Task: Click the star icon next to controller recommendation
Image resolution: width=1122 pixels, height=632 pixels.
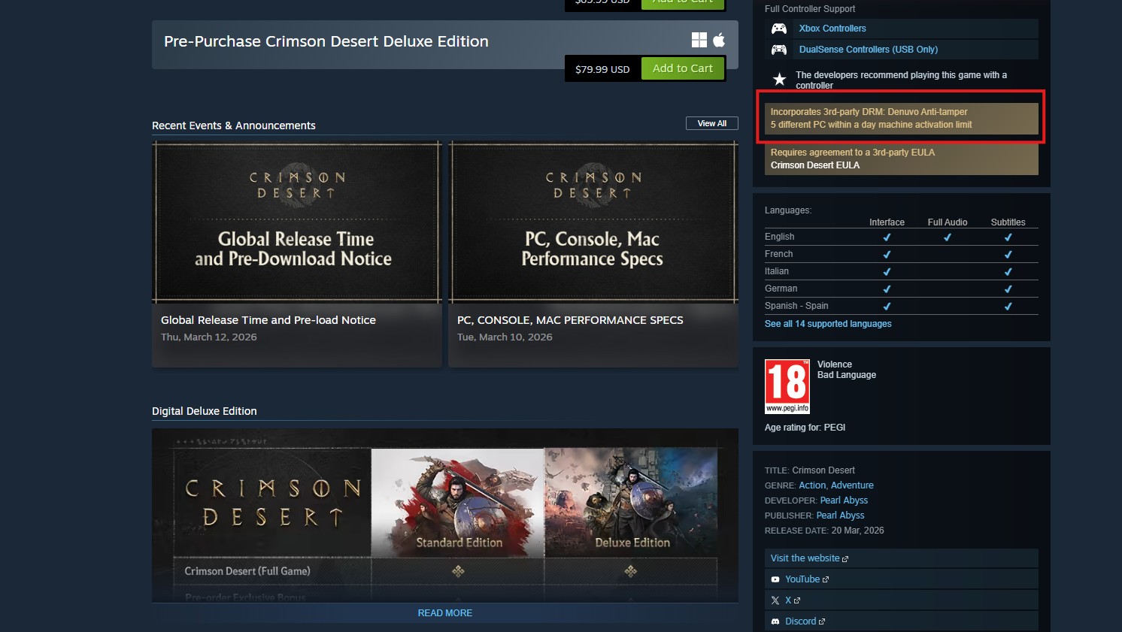Action: pyautogui.click(x=779, y=78)
